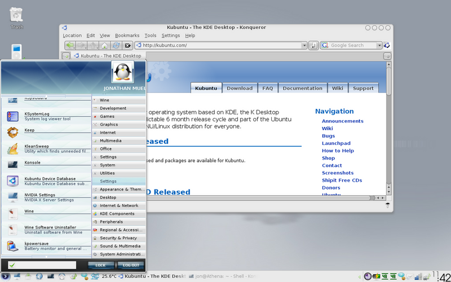Click the purple clock-like icon in system tray

[x=368, y=276]
